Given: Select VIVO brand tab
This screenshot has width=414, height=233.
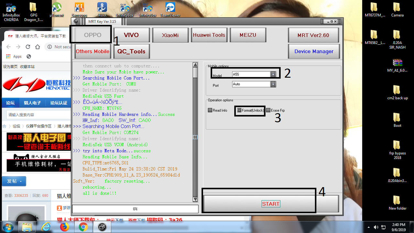Looking at the screenshot, I should click(x=131, y=35).
